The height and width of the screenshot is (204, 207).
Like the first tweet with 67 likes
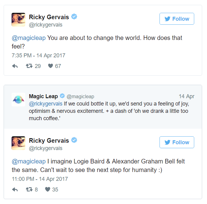(51, 66)
